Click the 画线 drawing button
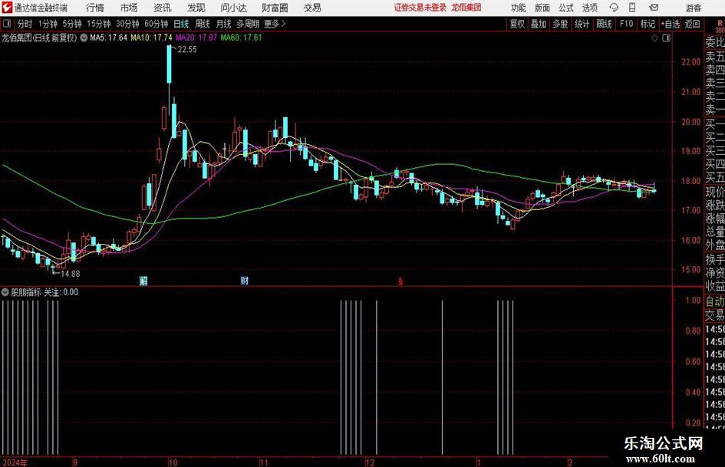 coord(604,24)
